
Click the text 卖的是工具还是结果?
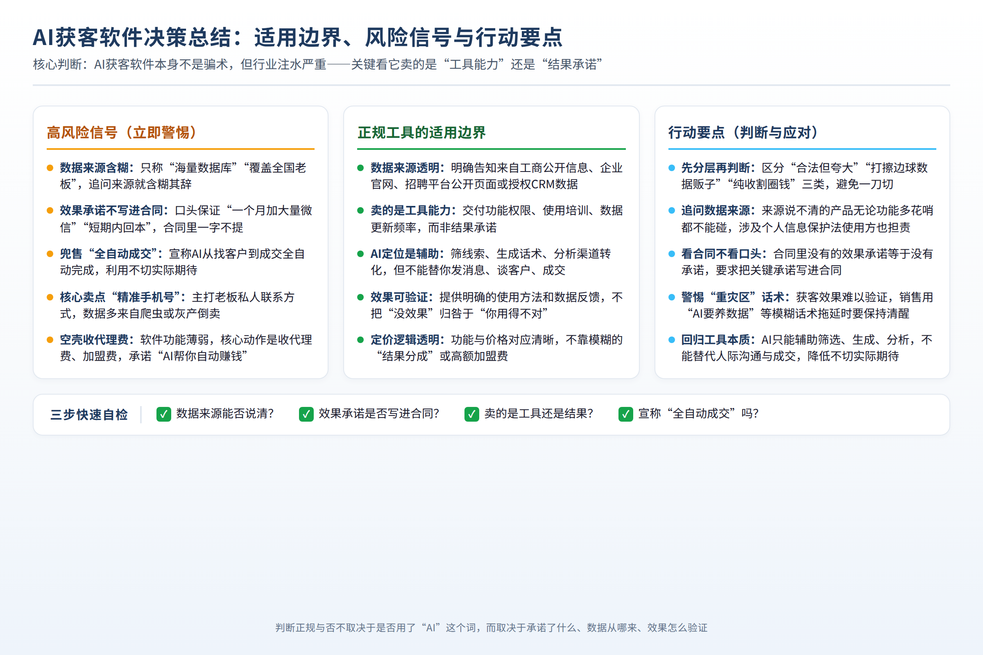[539, 413]
